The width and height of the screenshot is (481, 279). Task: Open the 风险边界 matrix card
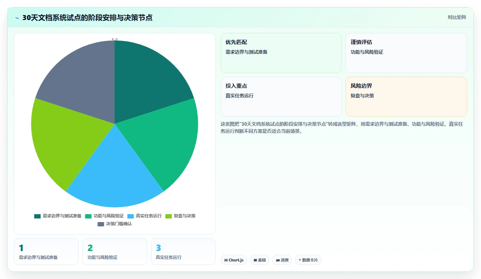[406, 97]
